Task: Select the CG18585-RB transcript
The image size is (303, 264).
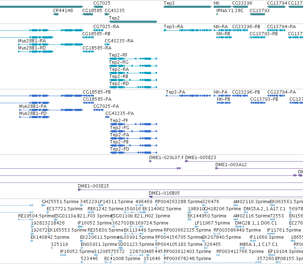Action: (x=88, y=37)
